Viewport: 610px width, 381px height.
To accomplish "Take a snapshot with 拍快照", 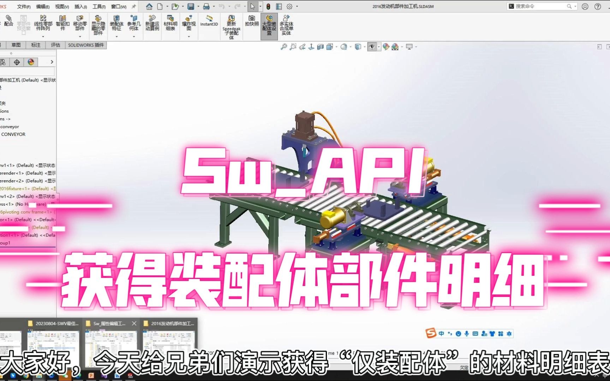I will tap(252, 21).
